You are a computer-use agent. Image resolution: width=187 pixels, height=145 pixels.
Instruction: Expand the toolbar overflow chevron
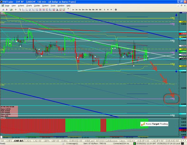68,10
